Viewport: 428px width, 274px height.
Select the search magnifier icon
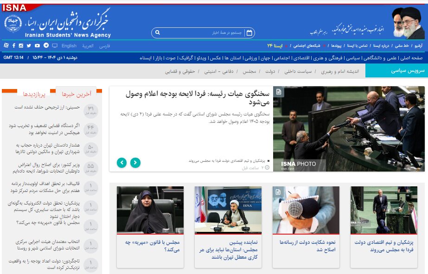point(158,32)
